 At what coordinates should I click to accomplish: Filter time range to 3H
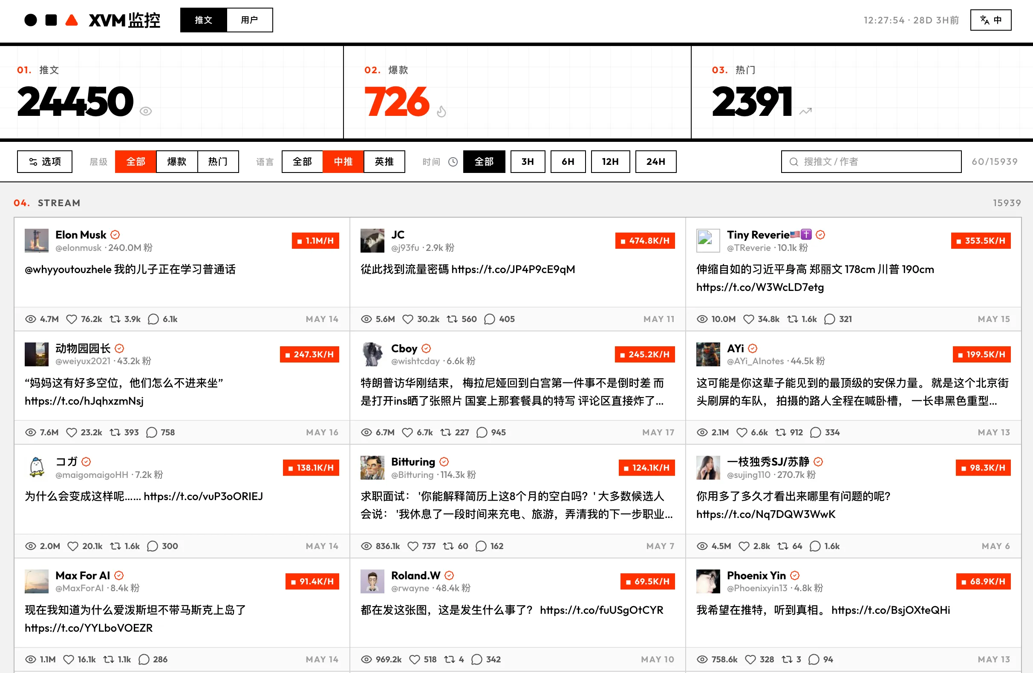click(x=527, y=162)
